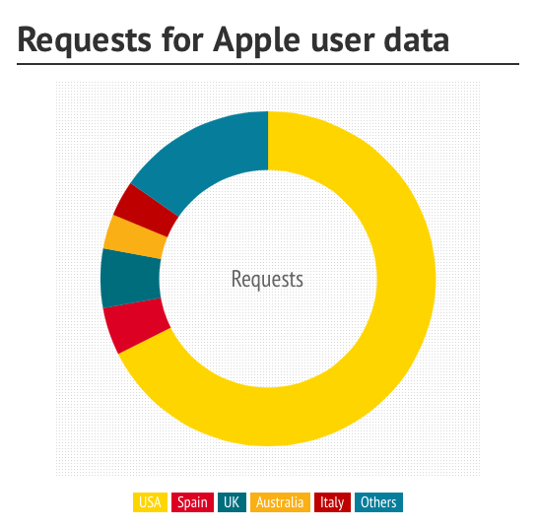The image size is (537, 528).
Task: Click the horizontal line under the title
Action: (x=268, y=64)
